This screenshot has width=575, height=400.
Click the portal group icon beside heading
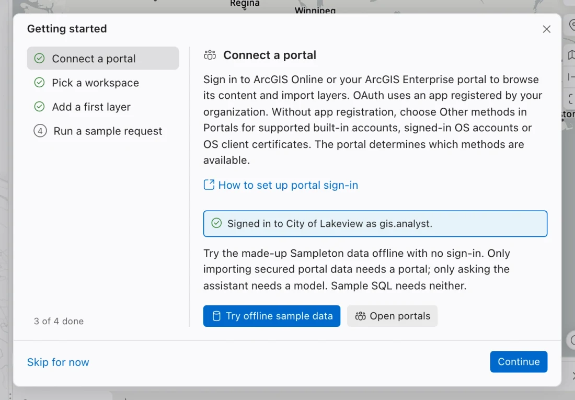pyautogui.click(x=210, y=55)
